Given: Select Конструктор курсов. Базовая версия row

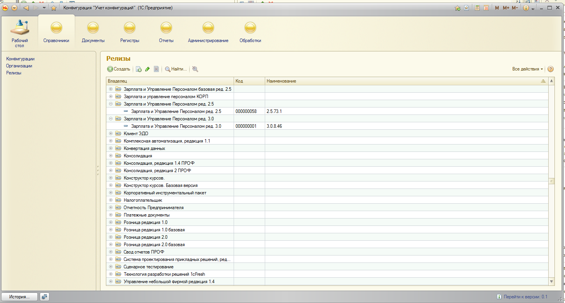Looking at the screenshot, I should tap(327, 185).
